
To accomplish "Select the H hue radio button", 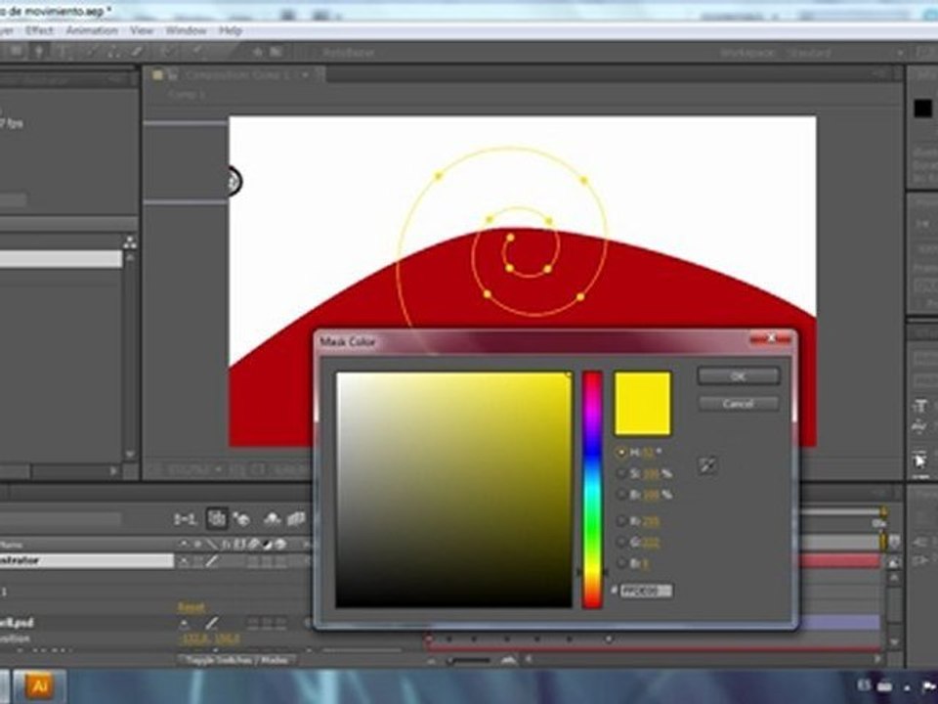I will (621, 453).
